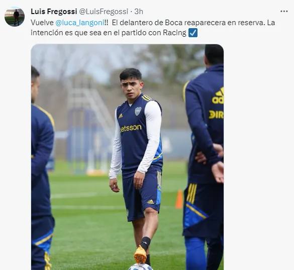Click the betsson sponsor text on the shirt

coord(131,128)
